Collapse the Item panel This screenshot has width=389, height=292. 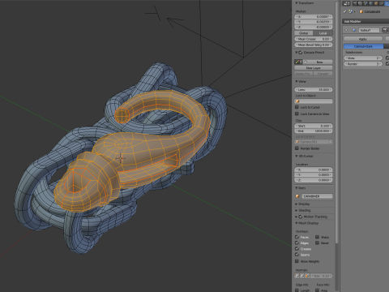coord(297,188)
